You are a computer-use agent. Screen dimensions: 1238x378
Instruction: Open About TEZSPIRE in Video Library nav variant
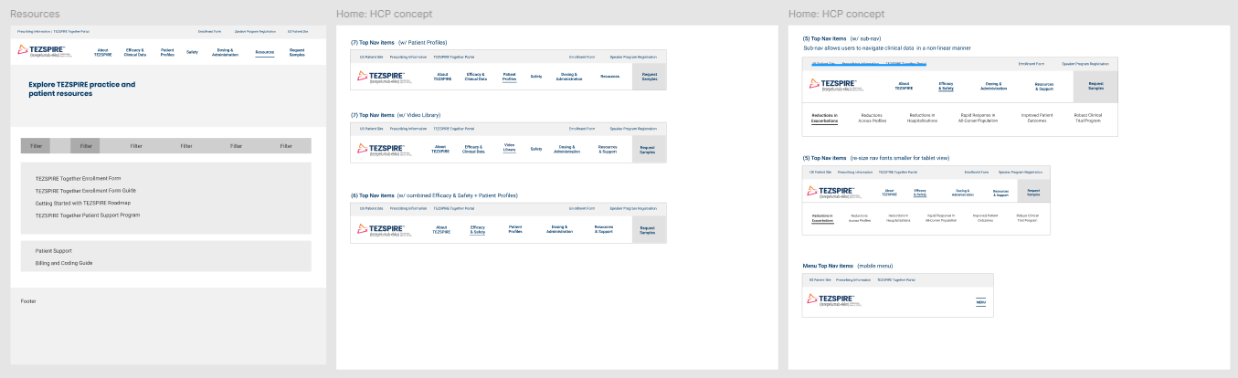click(x=441, y=149)
